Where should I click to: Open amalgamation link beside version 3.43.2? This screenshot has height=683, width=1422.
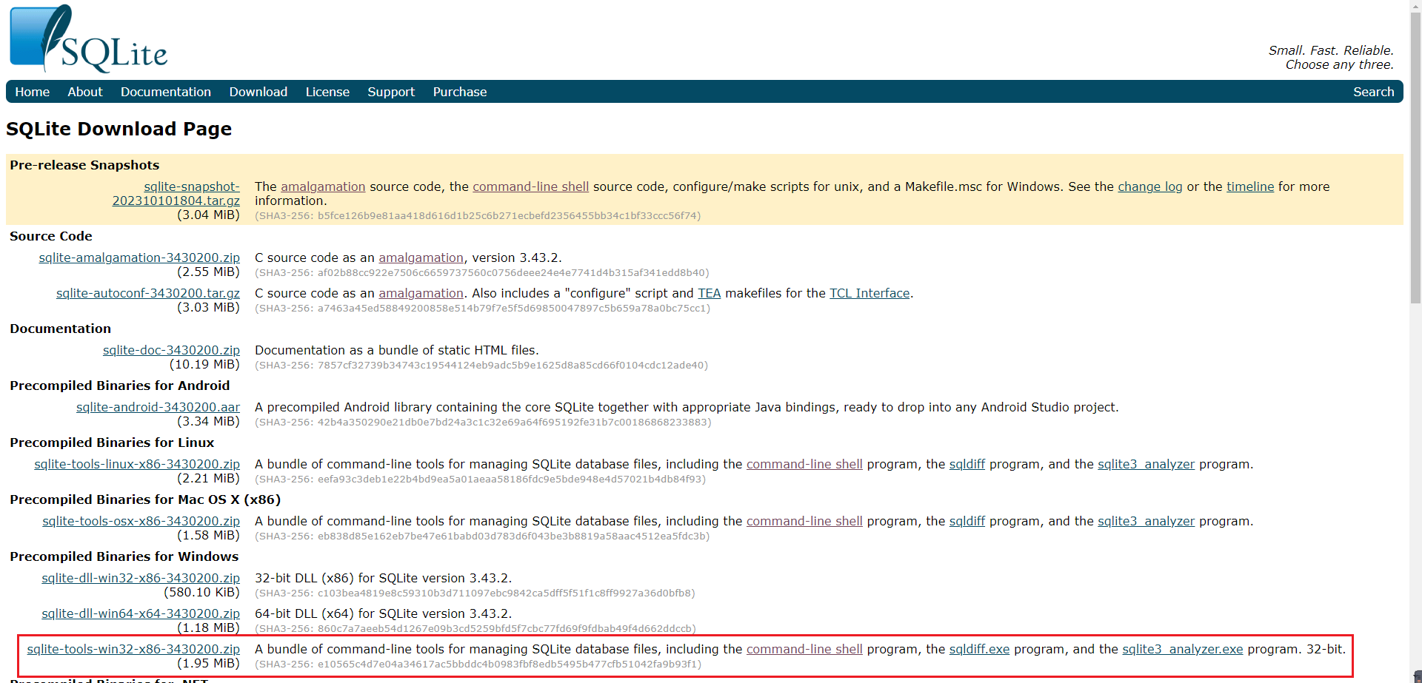pos(421,258)
